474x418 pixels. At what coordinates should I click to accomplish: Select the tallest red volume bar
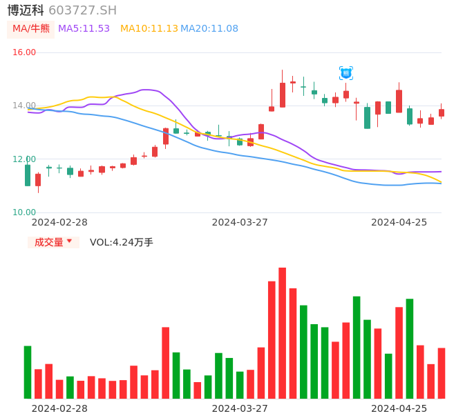282,332
